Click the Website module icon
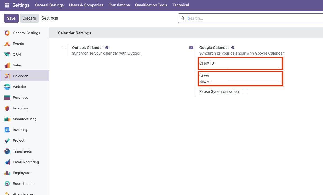The height and width of the screenshot is (195, 323). pyautogui.click(x=7, y=87)
